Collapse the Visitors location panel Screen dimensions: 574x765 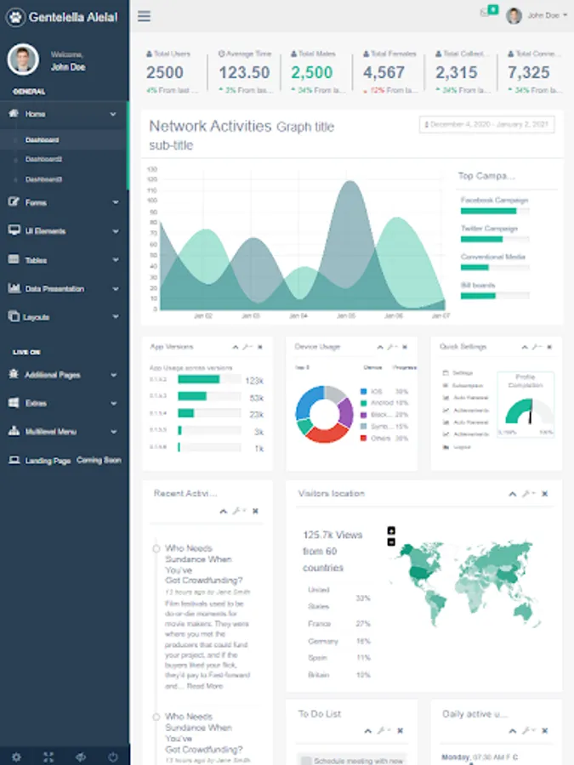pyautogui.click(x=513, y=494)
